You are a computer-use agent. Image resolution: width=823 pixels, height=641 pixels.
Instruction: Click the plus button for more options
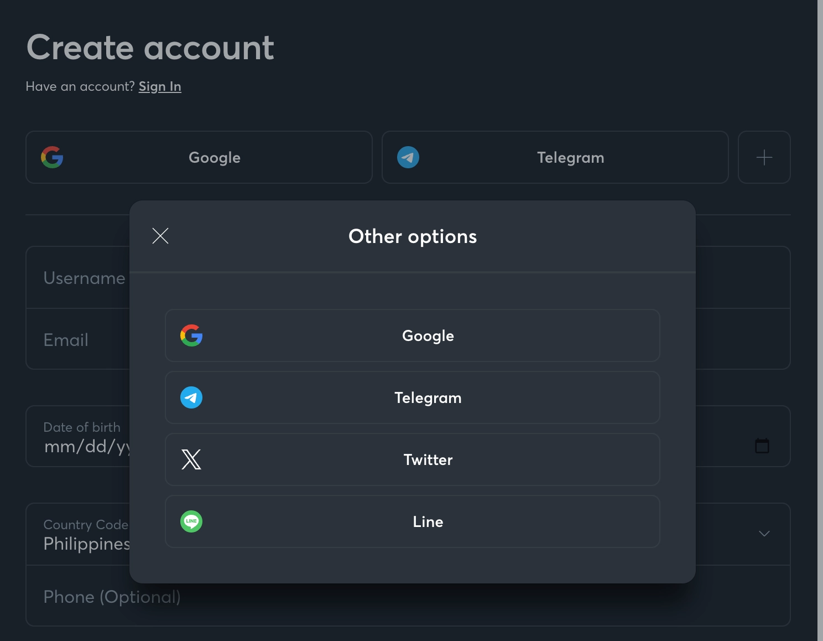coord(764,157)
